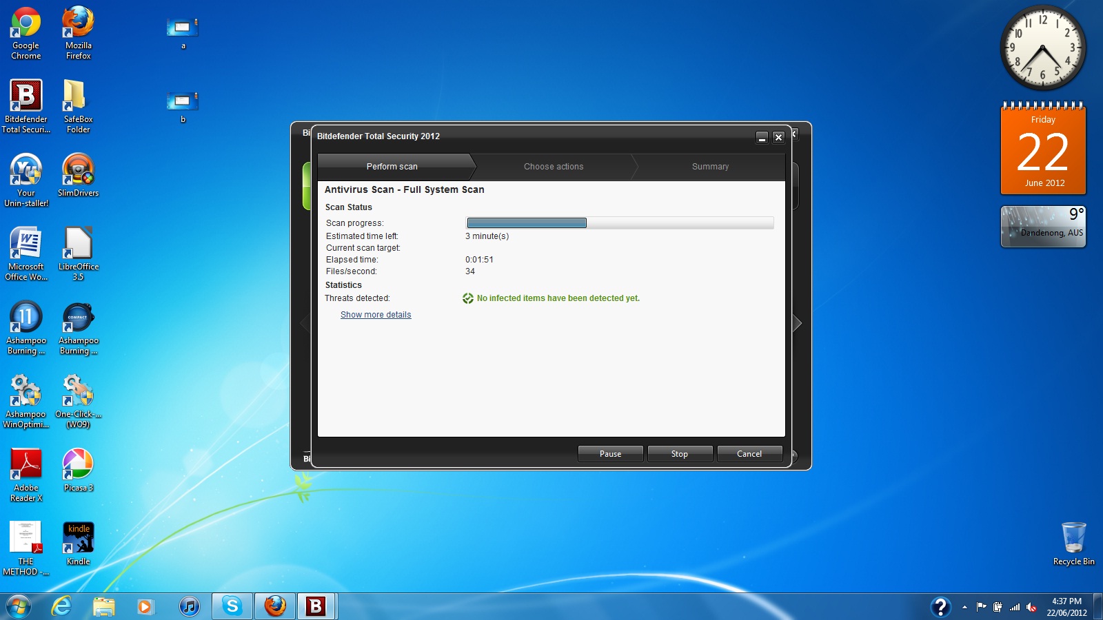Click the help question mark tray icon
The width and height of the screenshot is (1103, 620).
[940, 607]
